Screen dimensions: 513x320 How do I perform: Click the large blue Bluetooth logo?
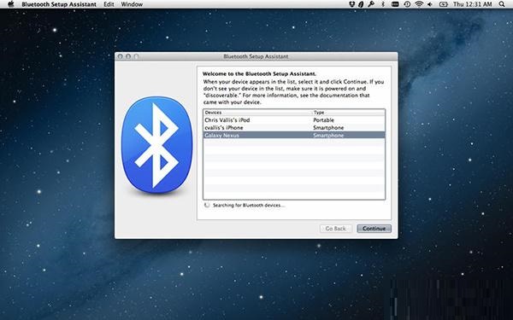click(x=156, y=145)
